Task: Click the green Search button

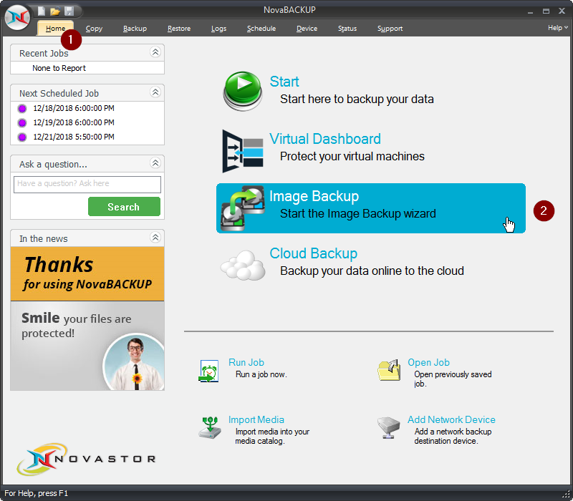Action: (x=124, y=207)
